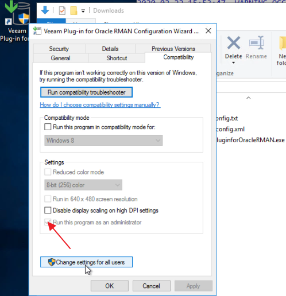Toggle the Reduced color mode checkbox
The height and width of the screenshot is (296, 286).
(x=48, y=172)
